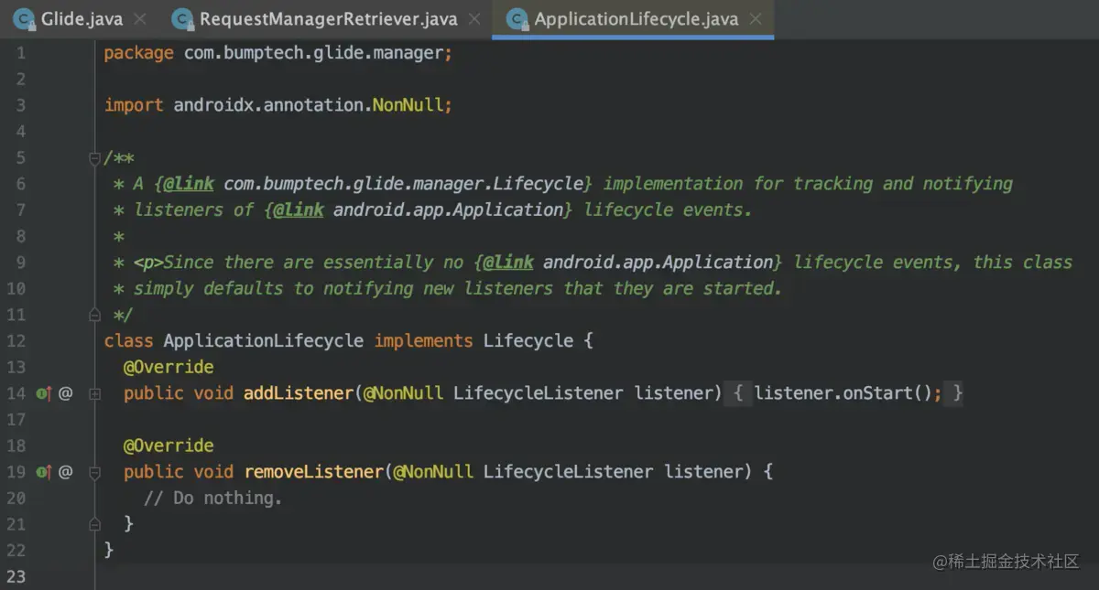Click the class name ApplicationLifecycle on line 12
1099x590 pixels.
pyautogui.click(x=264, y=341)
